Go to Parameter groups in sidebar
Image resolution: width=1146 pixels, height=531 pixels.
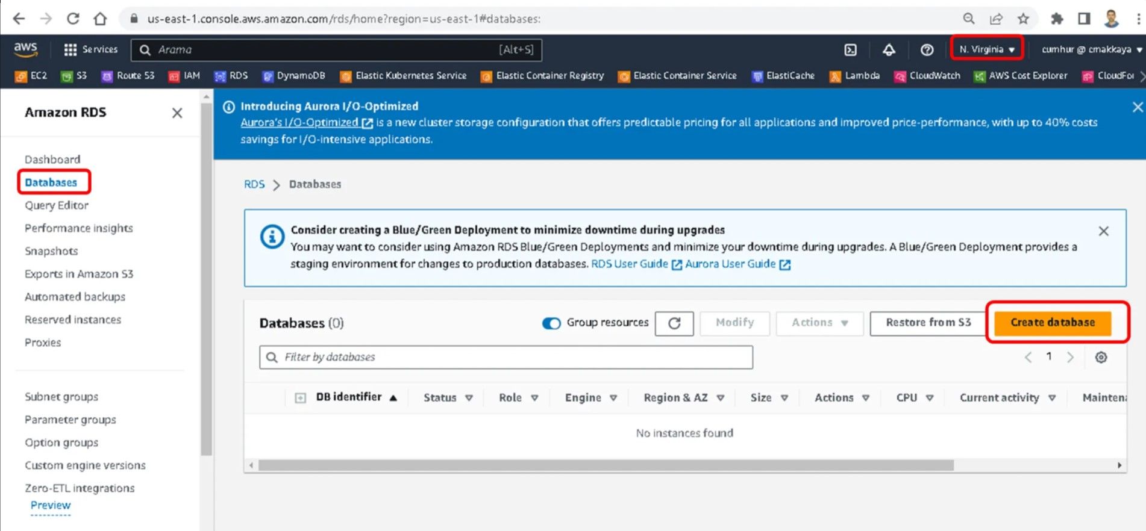click(x=70, y=420)
